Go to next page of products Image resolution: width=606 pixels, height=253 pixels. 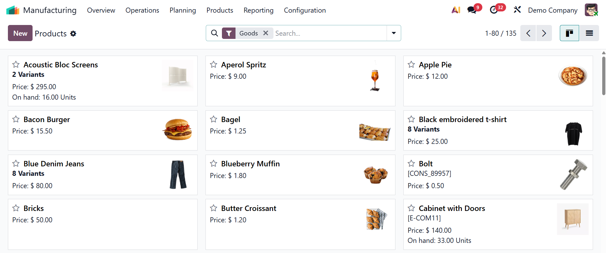[x=544, y=33]
